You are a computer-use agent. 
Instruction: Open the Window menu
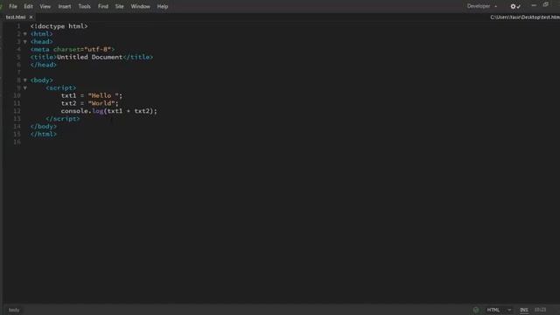(140, 6)
